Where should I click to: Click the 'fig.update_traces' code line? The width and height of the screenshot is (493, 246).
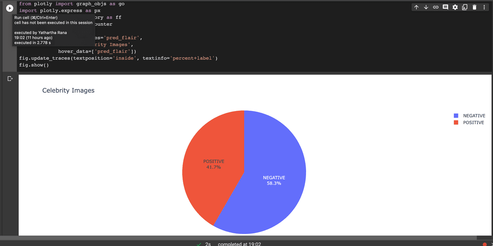(118, 58)
